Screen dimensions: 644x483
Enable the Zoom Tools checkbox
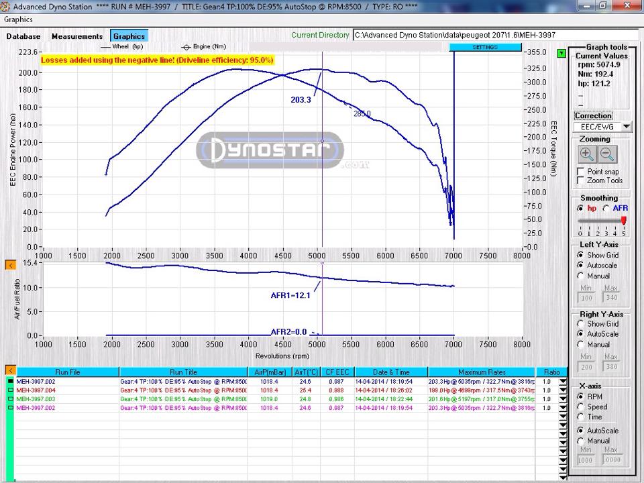[x=581, y=180]
